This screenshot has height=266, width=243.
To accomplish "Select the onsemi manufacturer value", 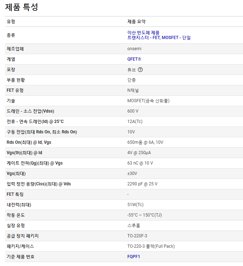I will [134, 49].
